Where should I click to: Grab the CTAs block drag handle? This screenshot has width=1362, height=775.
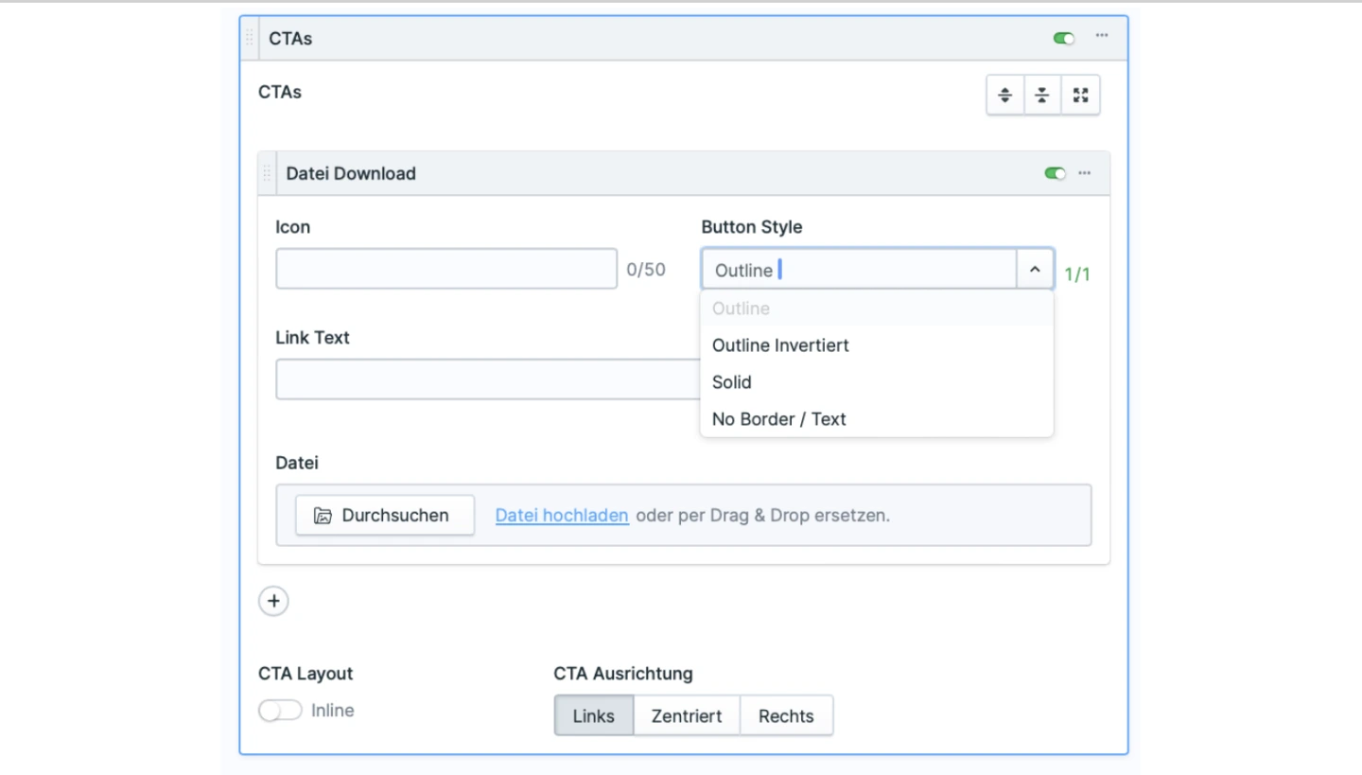250,38
